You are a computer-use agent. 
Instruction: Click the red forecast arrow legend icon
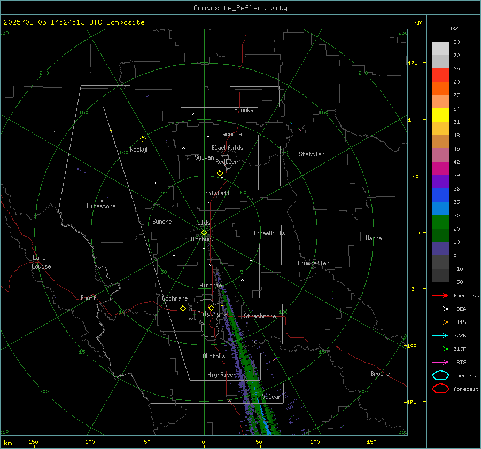coord(440,295)
